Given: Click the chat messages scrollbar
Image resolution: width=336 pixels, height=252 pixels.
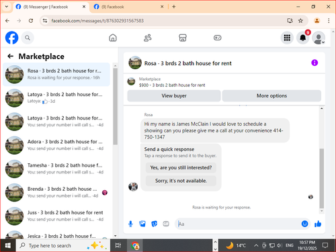Looking at the screenshot, I should pyautogui.click(x=322, y=178).
